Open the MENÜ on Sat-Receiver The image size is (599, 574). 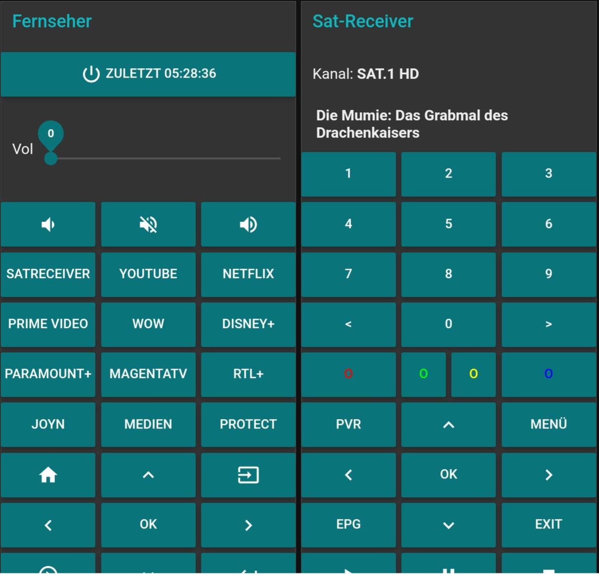pyautogui.click(x=549, y=425)
